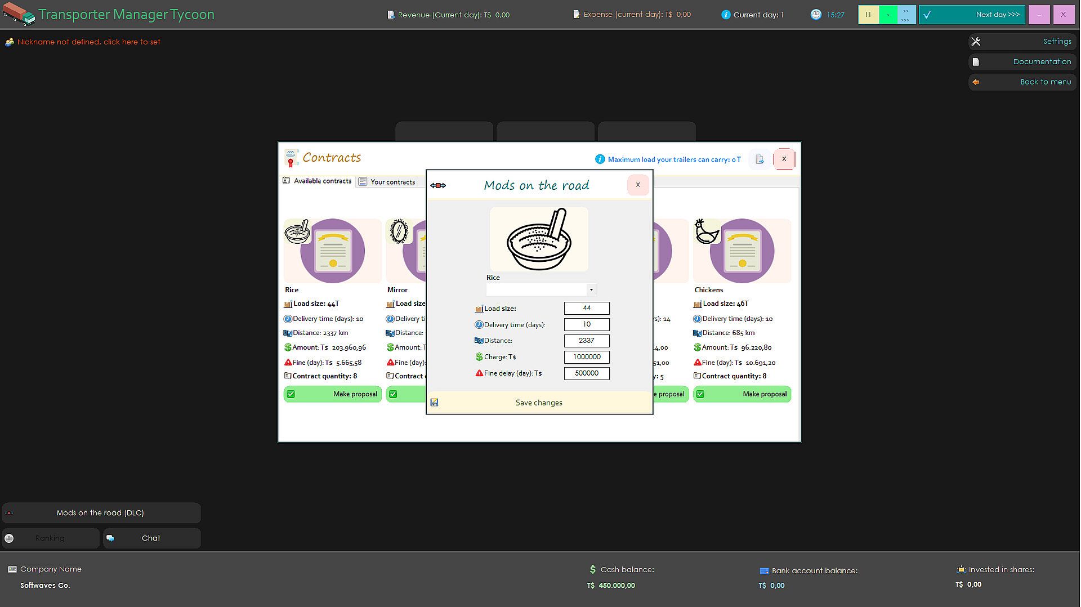Click the Charge T$ input field
Viewport: 1081px width, 607px height.
tap(587, 357)
